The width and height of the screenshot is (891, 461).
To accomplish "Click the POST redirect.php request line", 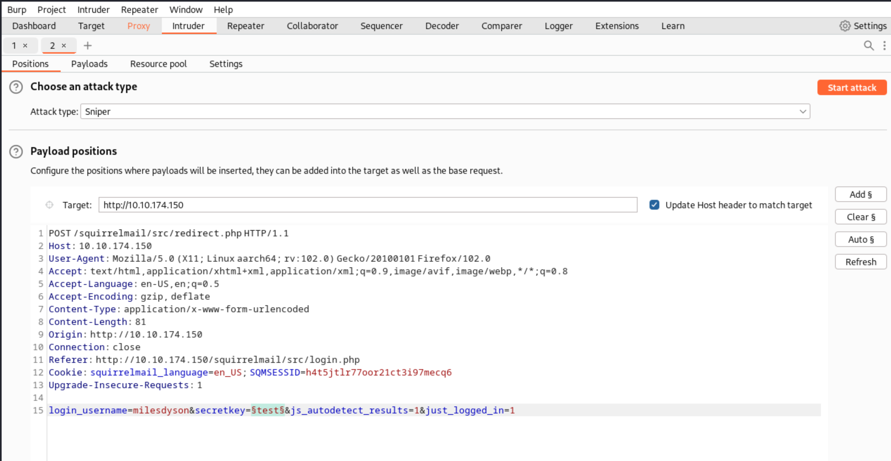I will (169, 233).
